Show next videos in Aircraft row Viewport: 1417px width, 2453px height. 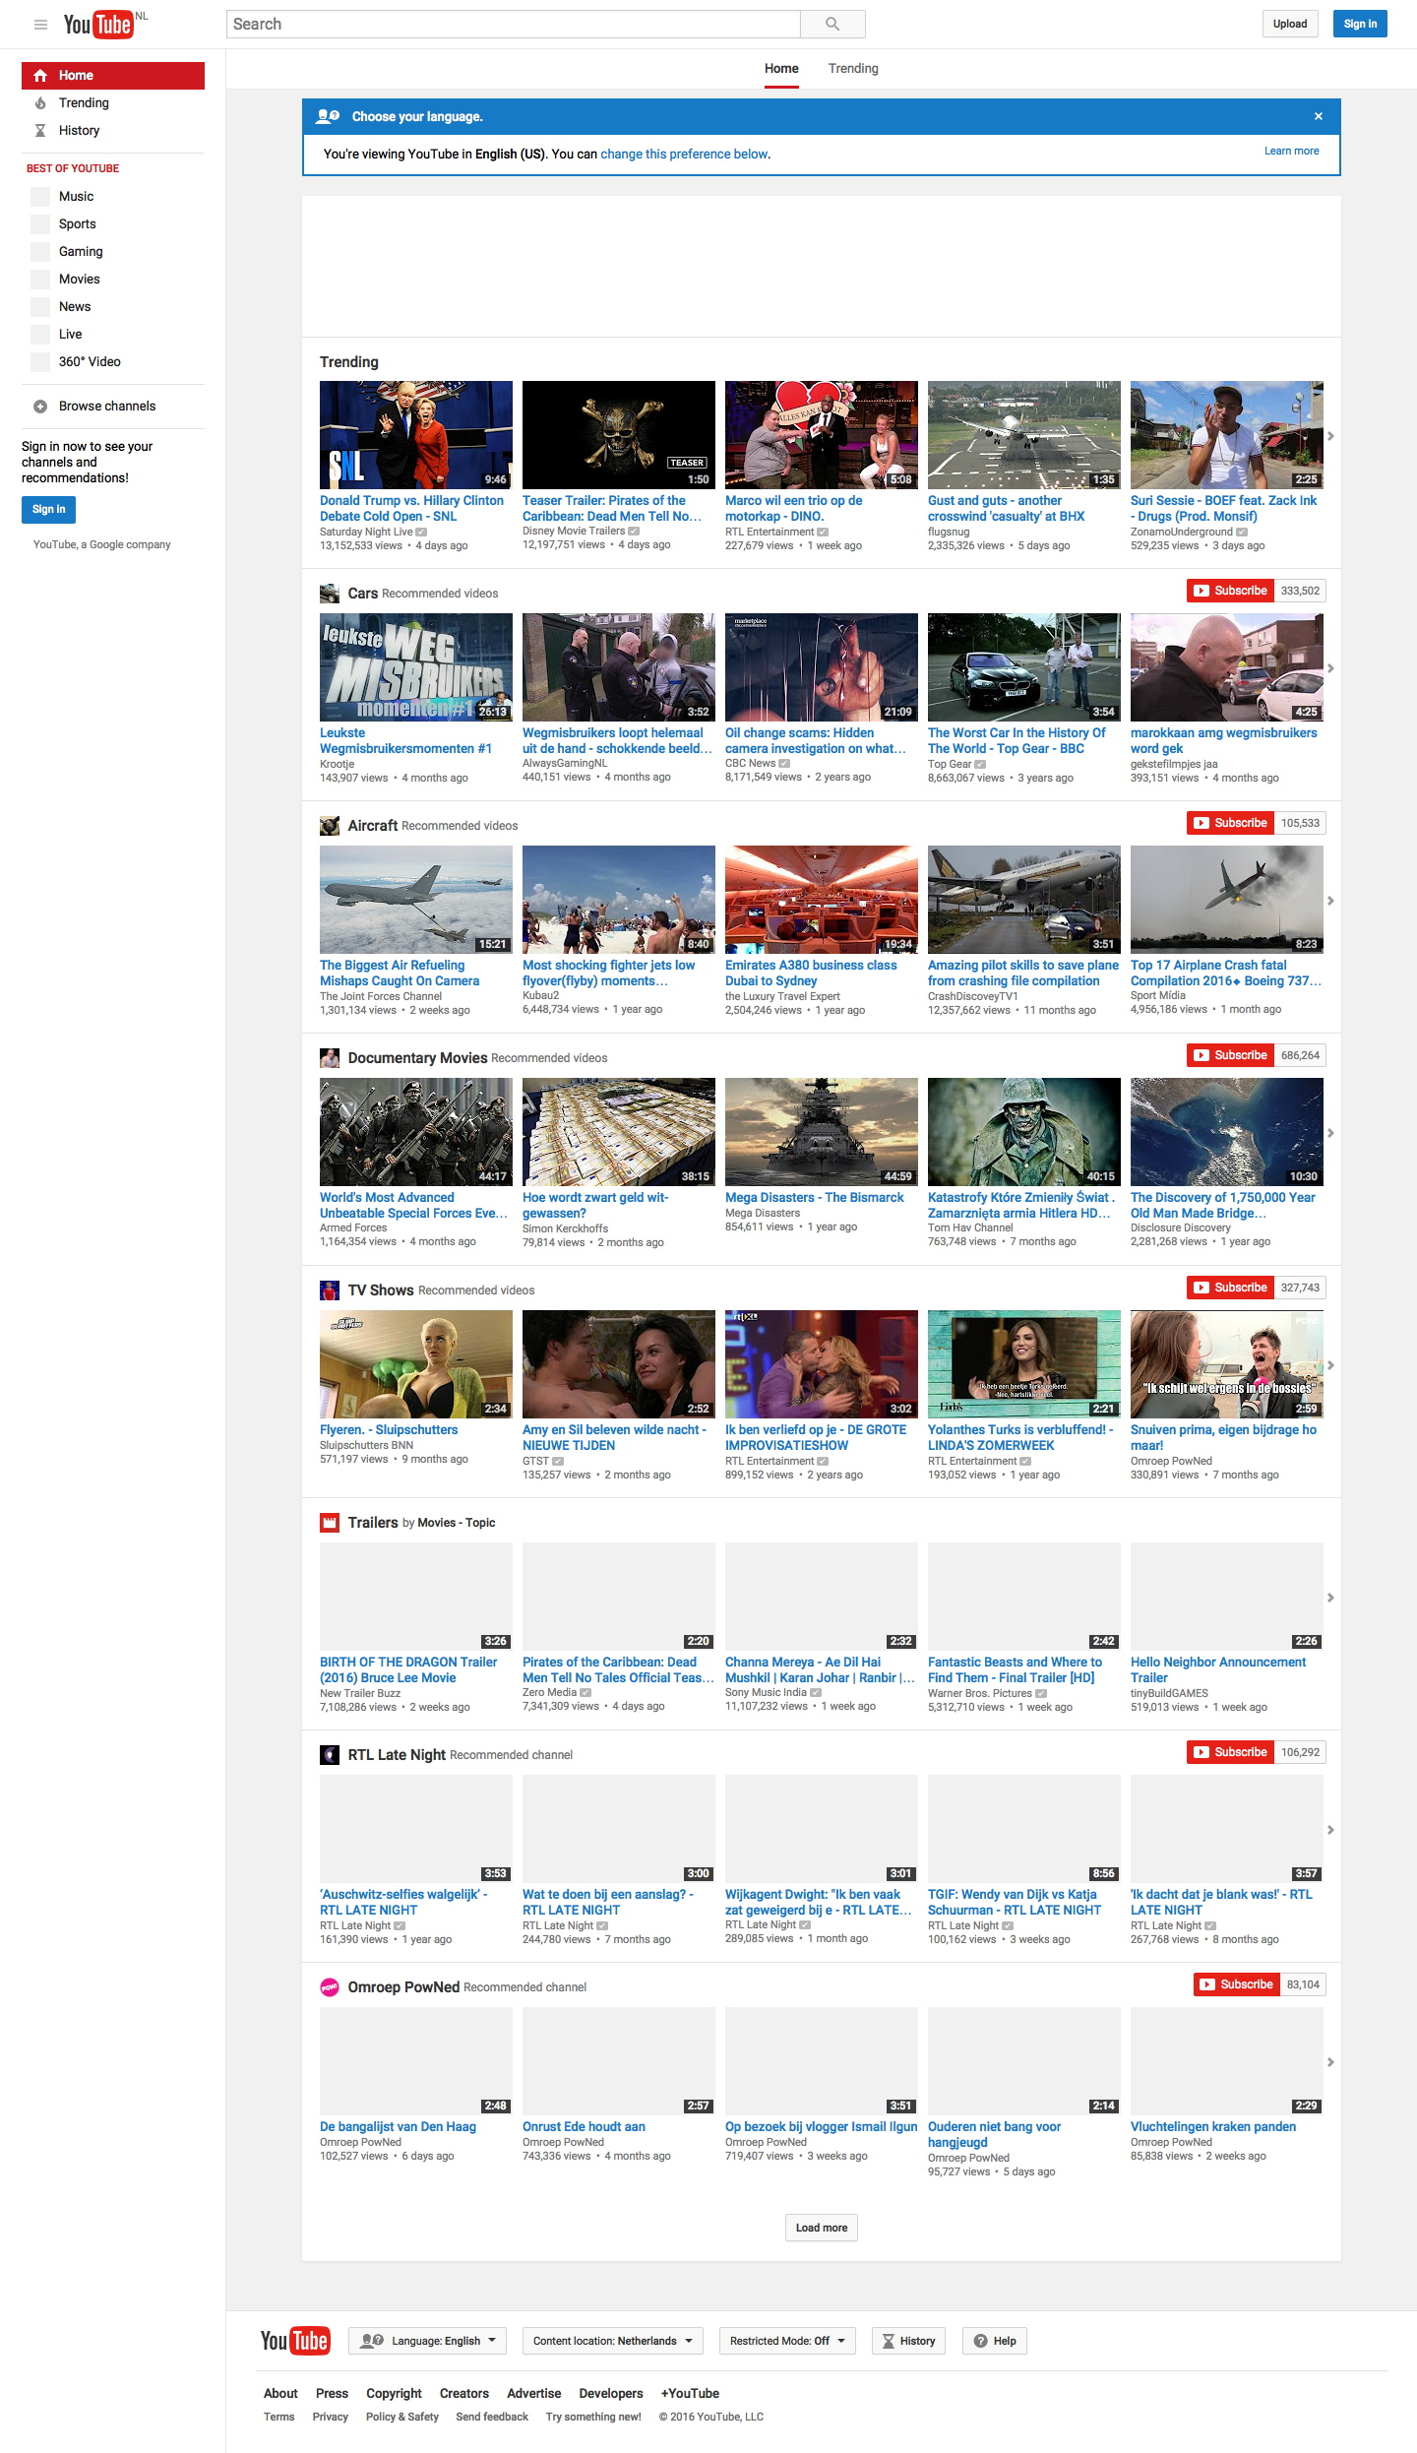(1330, 901)
